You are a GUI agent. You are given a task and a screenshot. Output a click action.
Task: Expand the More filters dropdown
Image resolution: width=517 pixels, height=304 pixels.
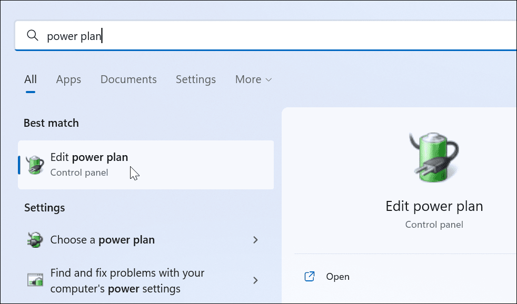pos(253,79)
